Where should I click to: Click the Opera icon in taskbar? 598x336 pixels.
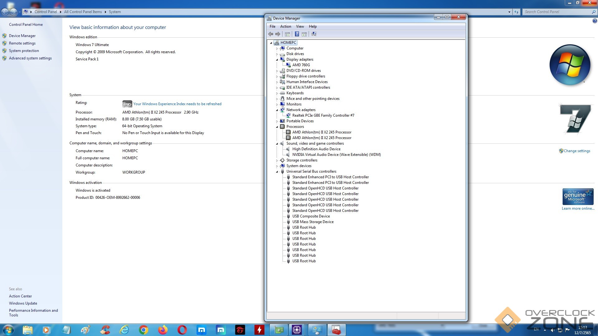pyautogui.click(x=182, y=330)
